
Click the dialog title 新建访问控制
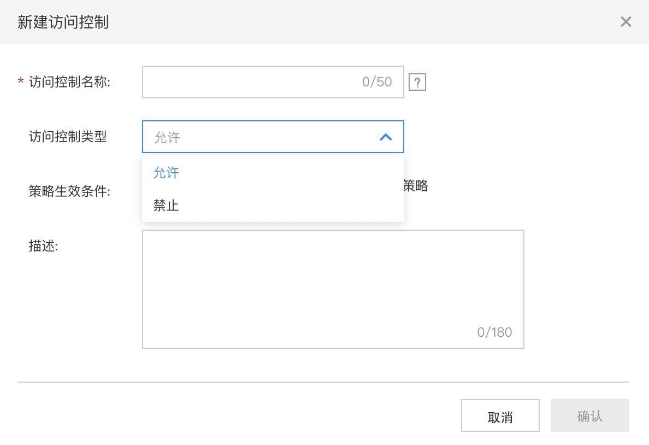coord(63,22)
